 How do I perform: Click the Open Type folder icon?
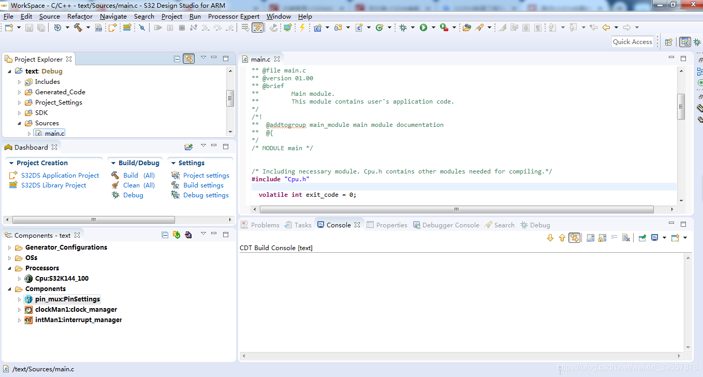point(467,27)
